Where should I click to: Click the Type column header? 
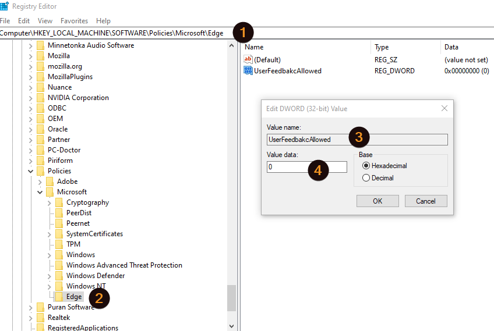405,47
